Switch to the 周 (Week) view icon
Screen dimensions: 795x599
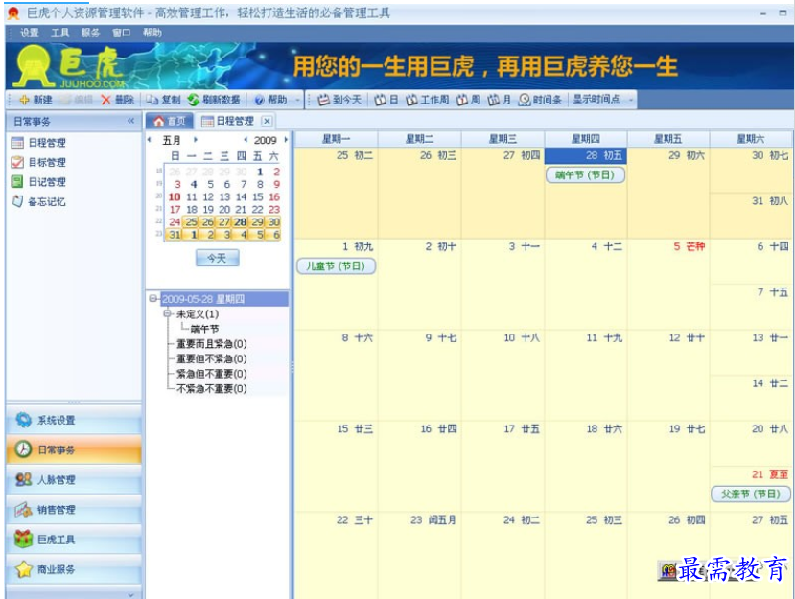tap(461, 100)
